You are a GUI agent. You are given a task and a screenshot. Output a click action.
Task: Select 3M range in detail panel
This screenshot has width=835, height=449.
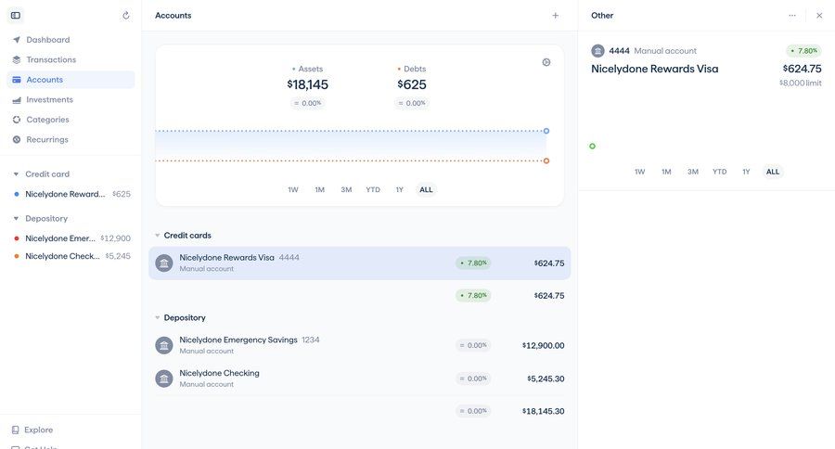tap(693, 172)
